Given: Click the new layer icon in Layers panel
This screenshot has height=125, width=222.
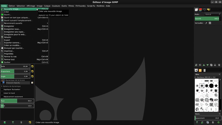Looking at the screenshot, I should pyautogui.click(x=196, y=65).
